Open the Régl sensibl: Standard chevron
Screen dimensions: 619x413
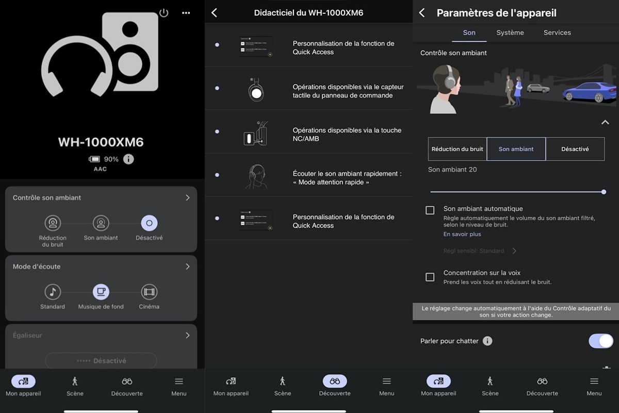click(x=514, y=251)
